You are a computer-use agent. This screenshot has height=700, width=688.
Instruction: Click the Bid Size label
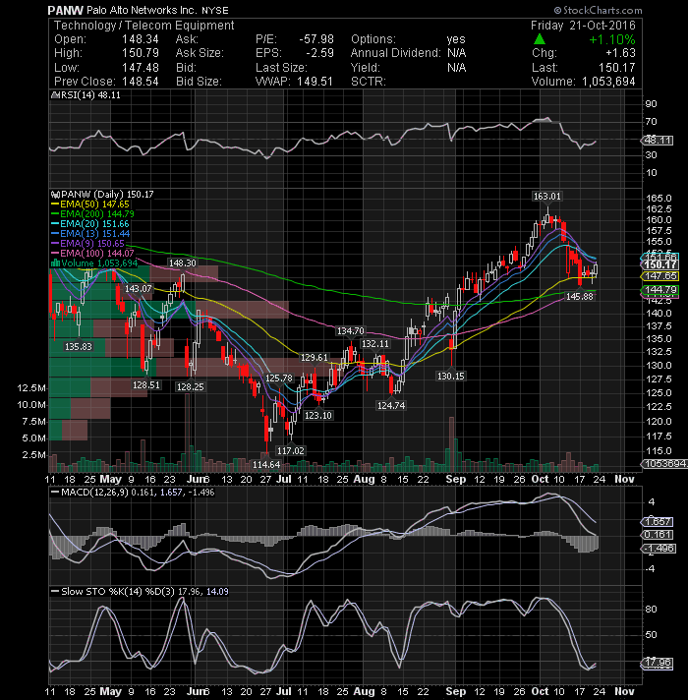click(199, 82)
